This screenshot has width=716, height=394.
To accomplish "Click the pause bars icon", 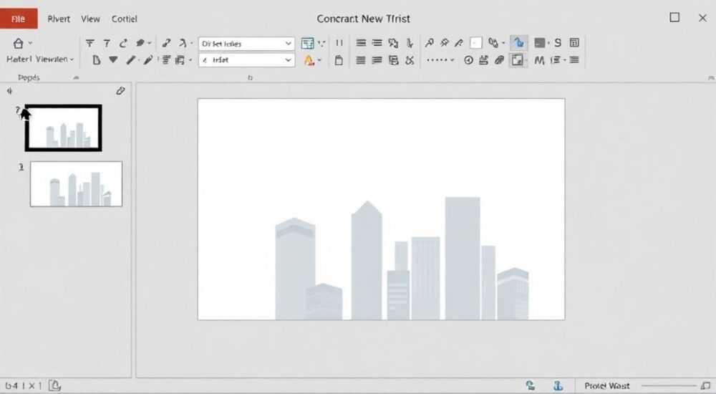I will (x=339, y=43).
